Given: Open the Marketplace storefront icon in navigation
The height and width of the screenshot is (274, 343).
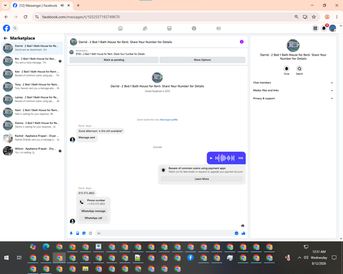Looking at the screenshot, I should [x=169, y=28].
